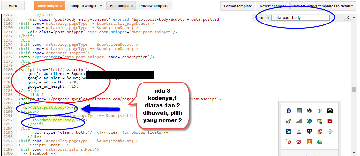
Task: Click the post-snippet div on line 1271
Action: [102, 32]
